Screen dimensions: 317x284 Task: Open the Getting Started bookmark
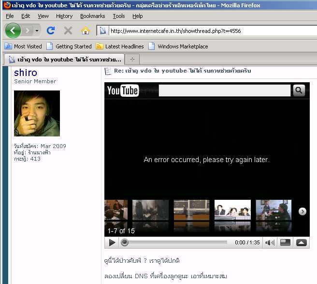point(69,46)
